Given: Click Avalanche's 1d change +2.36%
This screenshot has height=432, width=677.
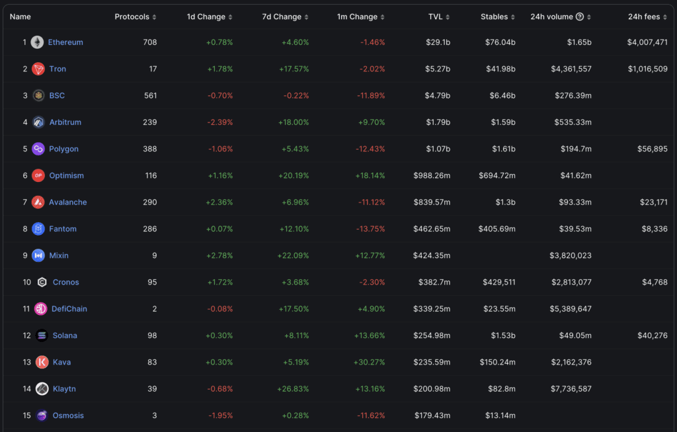Looking at the screenshot, I should coord(219,202).
